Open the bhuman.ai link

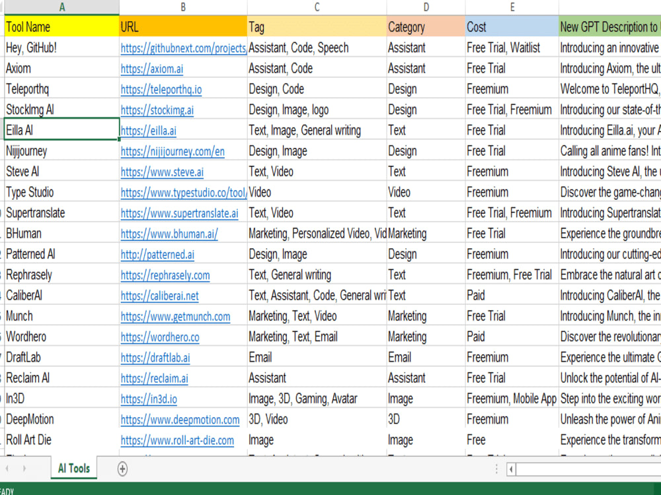click(x=169, y=234)
